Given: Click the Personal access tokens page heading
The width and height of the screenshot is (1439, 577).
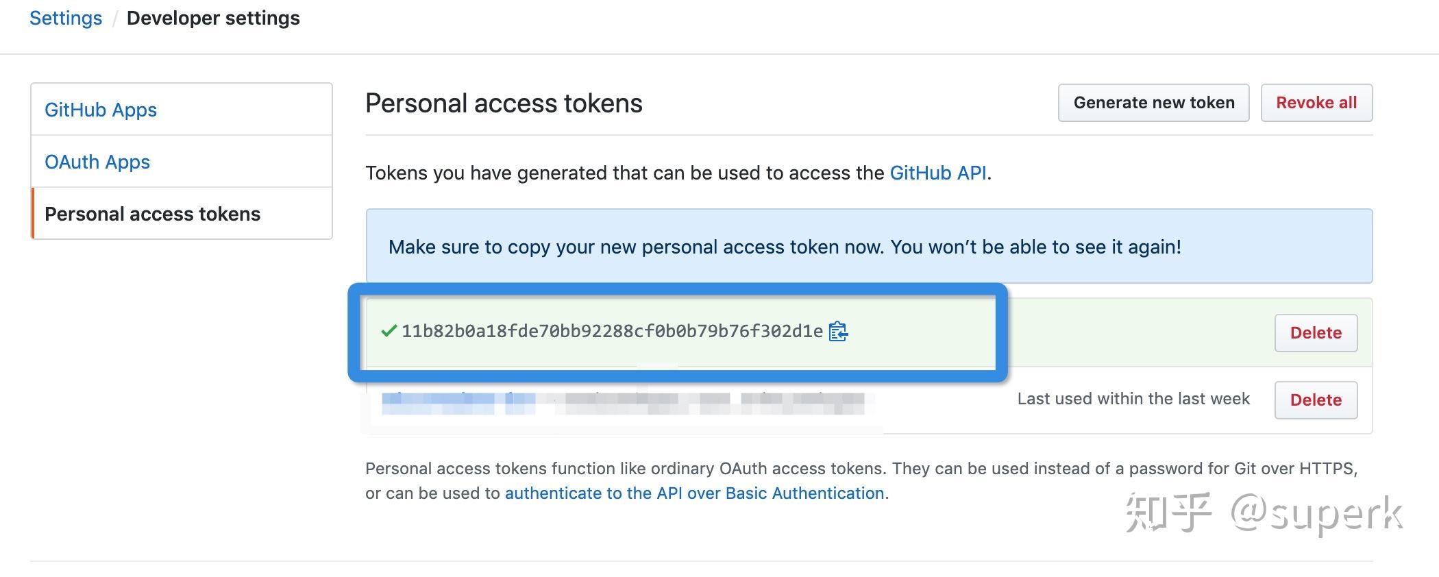Looking at the screenshot, I should [x=504, y=103].
